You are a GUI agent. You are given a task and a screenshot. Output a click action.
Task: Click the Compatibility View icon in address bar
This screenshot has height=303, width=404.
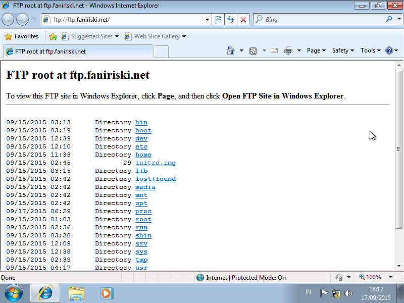pyautogui.click(x=218, y=19)
